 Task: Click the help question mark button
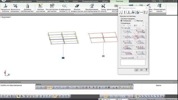[146, 70]
